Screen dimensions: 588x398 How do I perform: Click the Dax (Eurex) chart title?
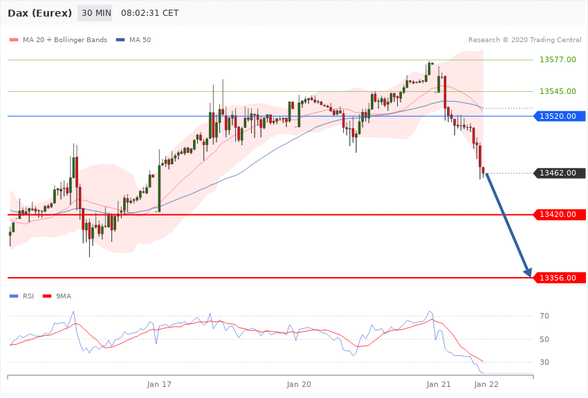39,13
